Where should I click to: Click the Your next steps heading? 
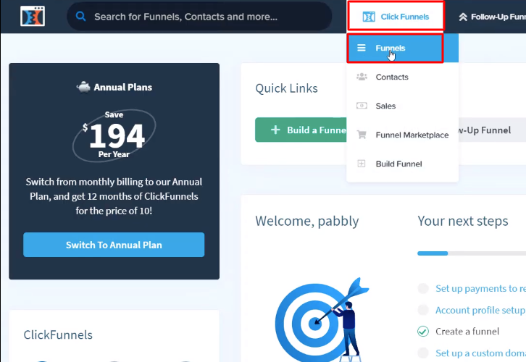463,222
